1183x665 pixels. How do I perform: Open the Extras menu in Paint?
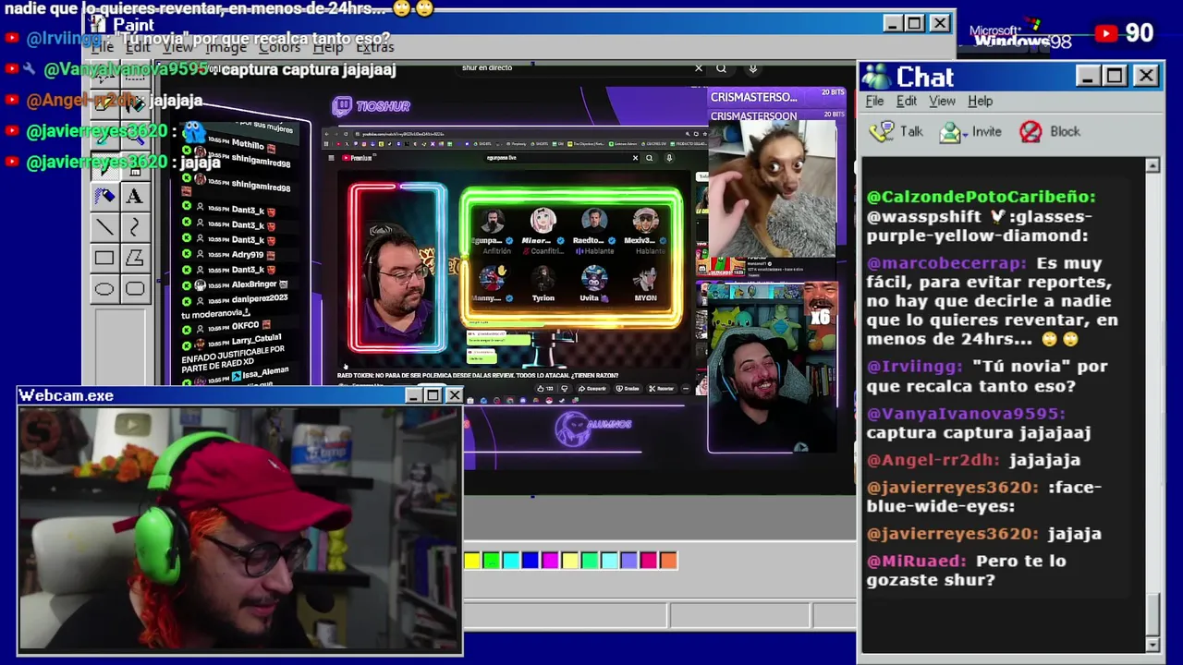click(x=374, y=47)
